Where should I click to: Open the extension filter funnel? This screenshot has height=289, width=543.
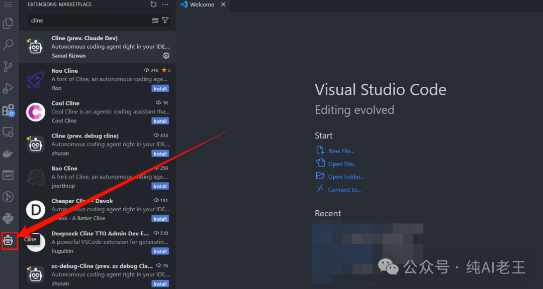click(165, 21)
